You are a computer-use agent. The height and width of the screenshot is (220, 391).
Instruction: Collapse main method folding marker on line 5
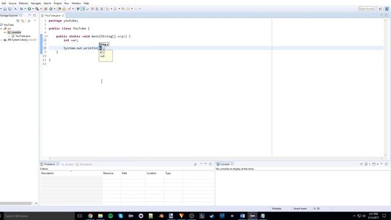tap(47, 36)
